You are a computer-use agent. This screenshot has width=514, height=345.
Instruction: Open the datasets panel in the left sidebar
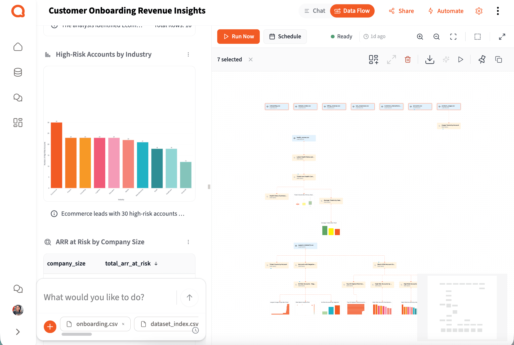point(18,72)
